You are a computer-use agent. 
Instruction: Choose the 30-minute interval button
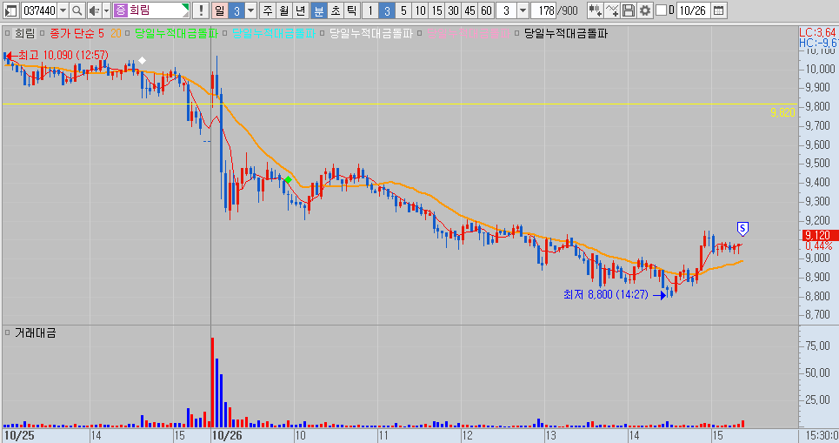tap(454, 10)
